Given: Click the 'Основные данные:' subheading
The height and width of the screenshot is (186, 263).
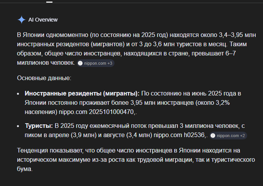Looking at the screenshot, I should tap(44, 78).
